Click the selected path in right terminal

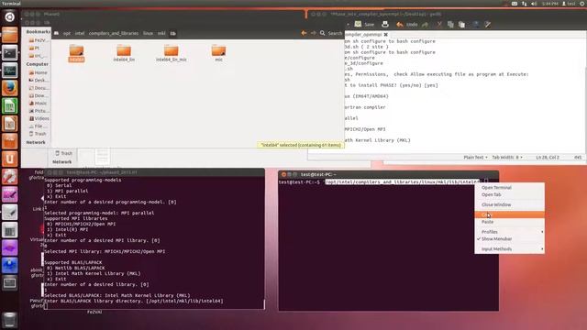pyautogui.click(x=403, y=181)
